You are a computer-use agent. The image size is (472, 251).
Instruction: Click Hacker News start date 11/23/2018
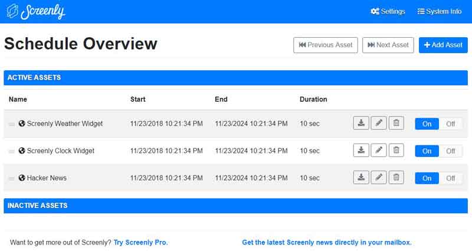[x=166, y=178]
